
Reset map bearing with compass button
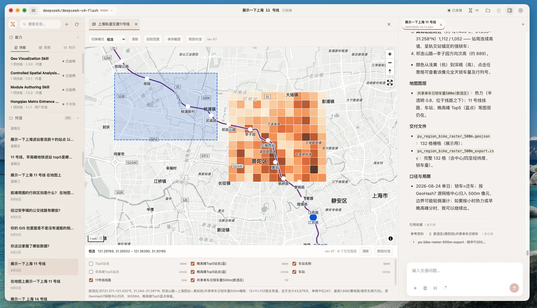(x=390, y=71)
